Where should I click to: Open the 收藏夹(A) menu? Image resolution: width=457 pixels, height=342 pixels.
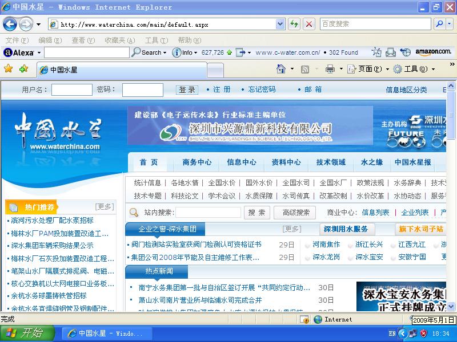point(120,40)
